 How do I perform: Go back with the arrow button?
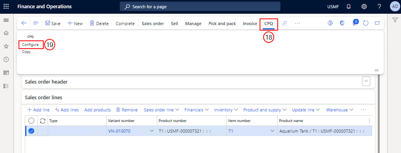tap(24, 23)
